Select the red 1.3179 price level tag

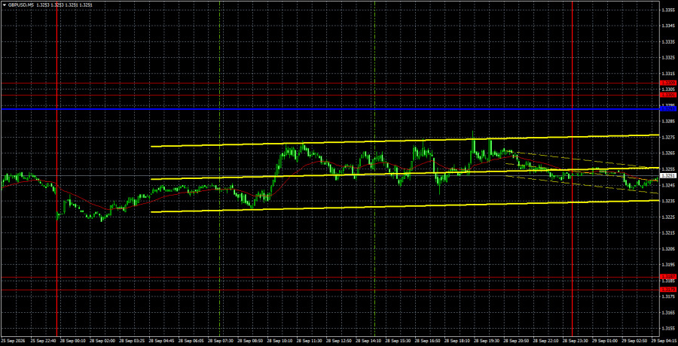(x=667, y=290)
